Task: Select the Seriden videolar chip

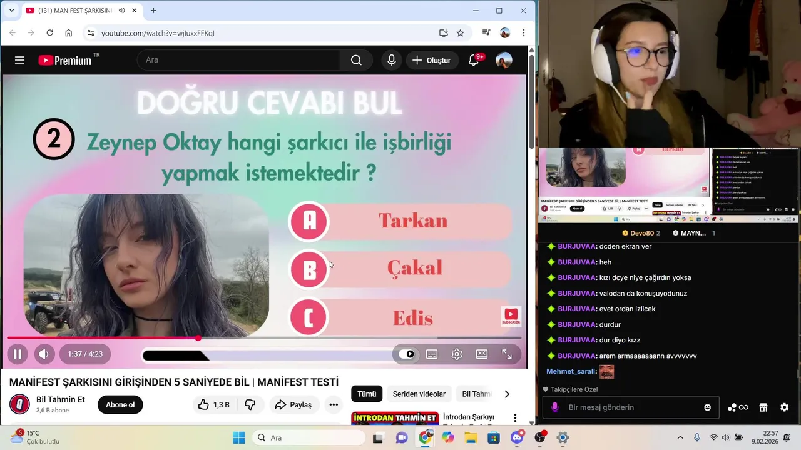Action: [x=419, y=394]
